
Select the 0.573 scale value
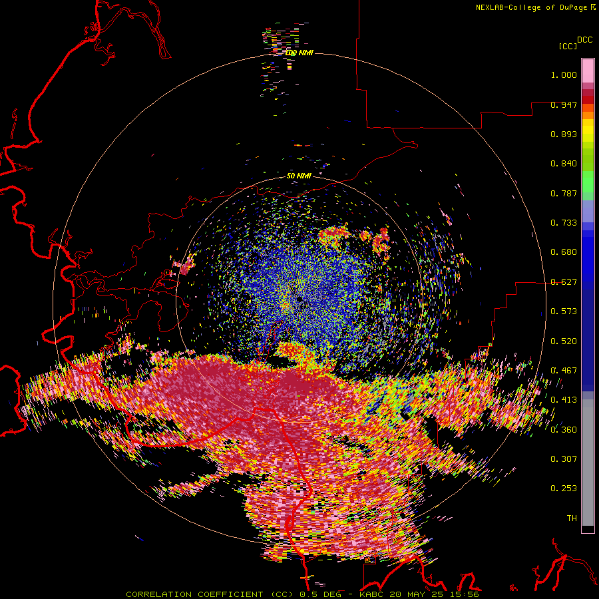[564, 311]
